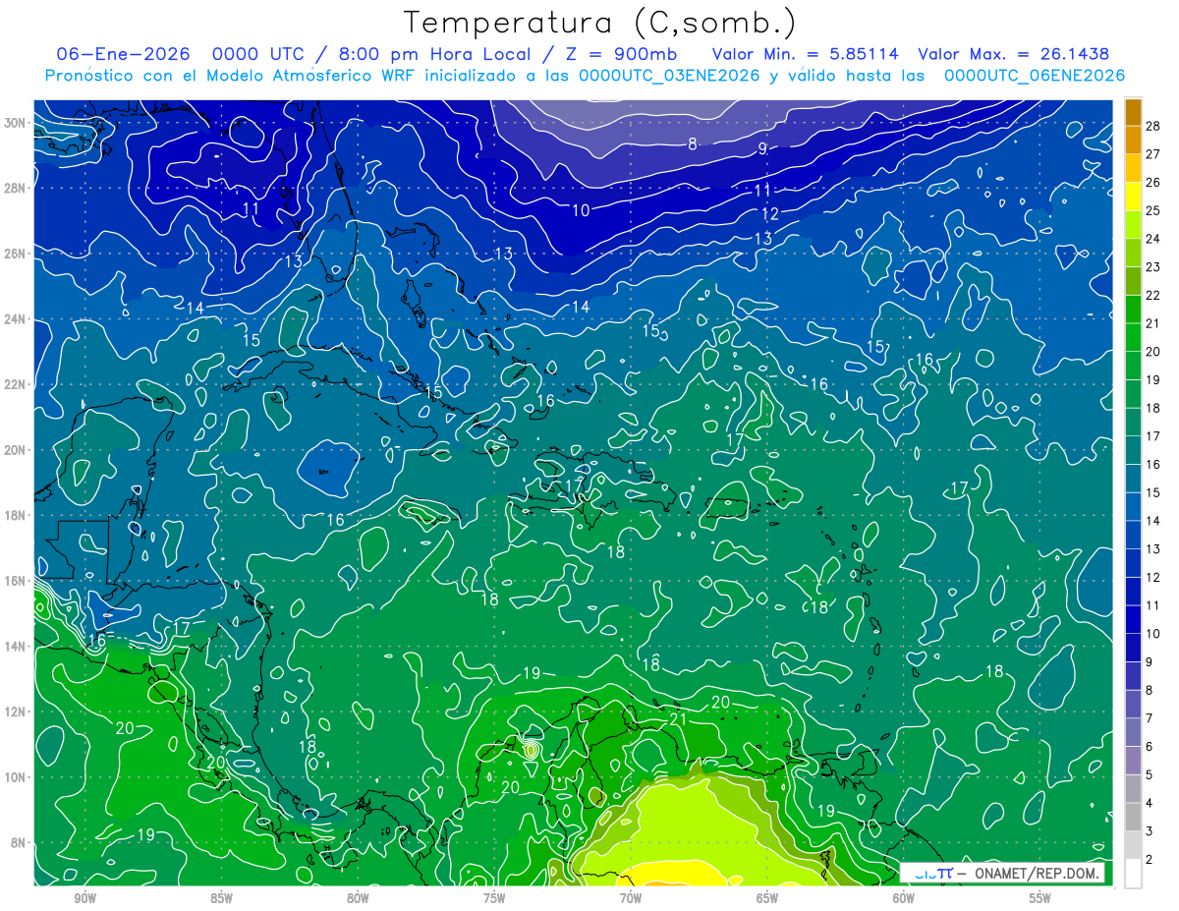Click the '10' contour label on the map
The width and height of the screenshot is (1179, 911).
581,210
